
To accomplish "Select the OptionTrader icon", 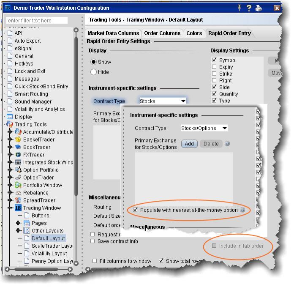I will pyautogui.click(x=18, y=177).
